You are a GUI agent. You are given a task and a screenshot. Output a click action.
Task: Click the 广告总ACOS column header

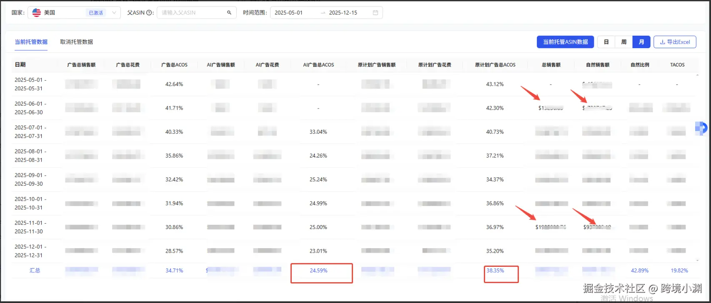[x=174, y=64]
